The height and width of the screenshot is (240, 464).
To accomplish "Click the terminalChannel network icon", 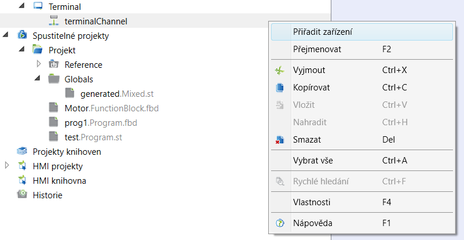I will [54, 21].
